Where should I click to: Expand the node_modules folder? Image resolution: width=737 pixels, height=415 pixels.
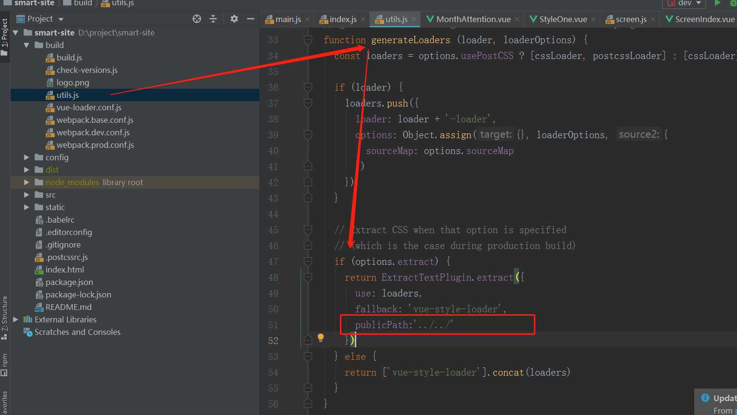[x=26, y=182]
